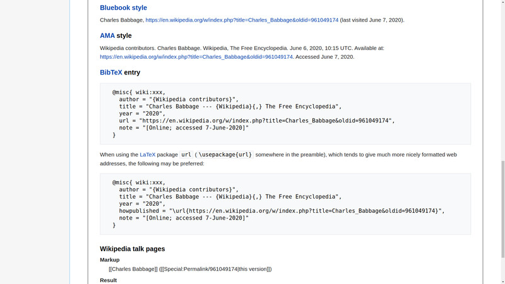The image size is (505, 284).
Task: Click the Result subheading
Action: pyautogui.click(x=108, y=280)
